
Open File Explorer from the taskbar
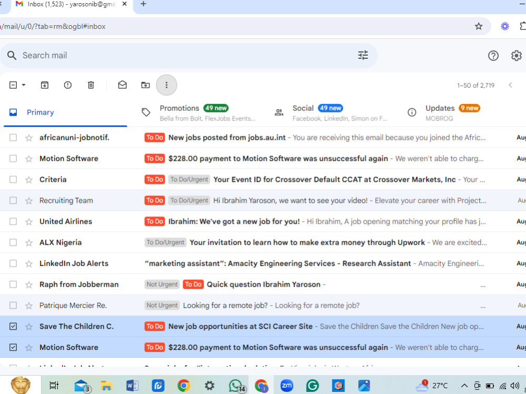106,386
